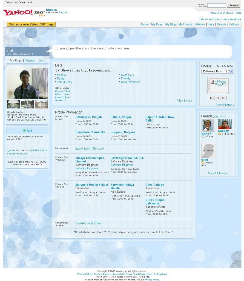The image size is (244, 281).
Task: Click See all 3 friends at bottom
Action: (x=217, y=173)
